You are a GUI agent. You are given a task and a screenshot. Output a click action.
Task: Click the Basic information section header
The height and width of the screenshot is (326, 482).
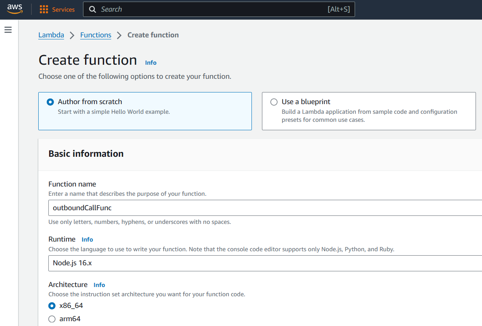coord(86,154)
